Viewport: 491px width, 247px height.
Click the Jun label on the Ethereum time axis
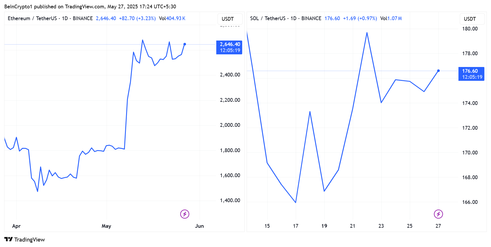pyautogui.click(x=199, y=226)
